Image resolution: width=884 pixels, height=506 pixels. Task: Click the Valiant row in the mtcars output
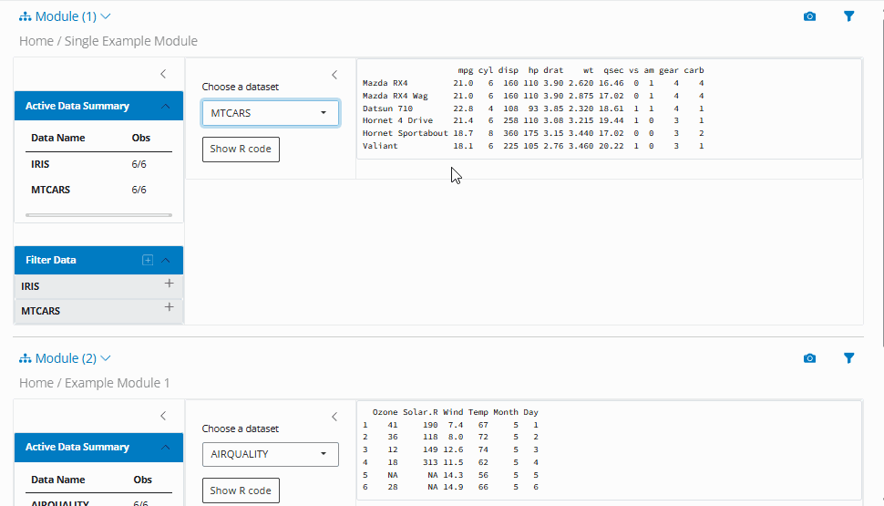tap(533, 146)
